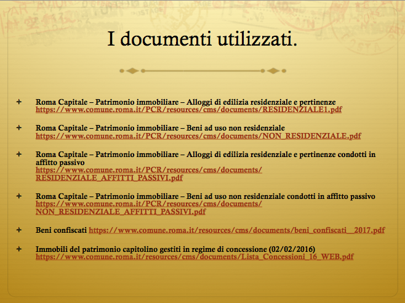Click text 'affitto passivo' under third bullet

coord(60,163)
